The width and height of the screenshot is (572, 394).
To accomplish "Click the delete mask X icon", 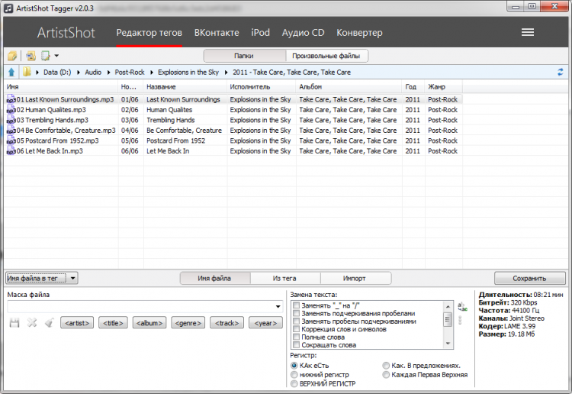I will pos(31,323).
